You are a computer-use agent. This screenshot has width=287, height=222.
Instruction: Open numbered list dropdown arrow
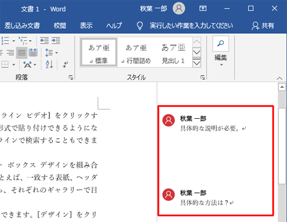[x=13, y=41]
